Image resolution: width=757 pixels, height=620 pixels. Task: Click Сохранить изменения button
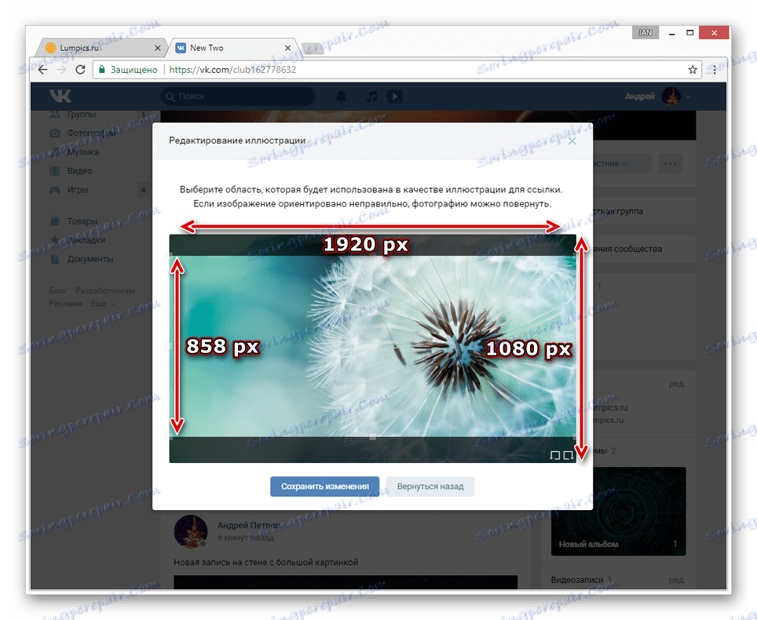pyautogui.click(x=324, y=487)
